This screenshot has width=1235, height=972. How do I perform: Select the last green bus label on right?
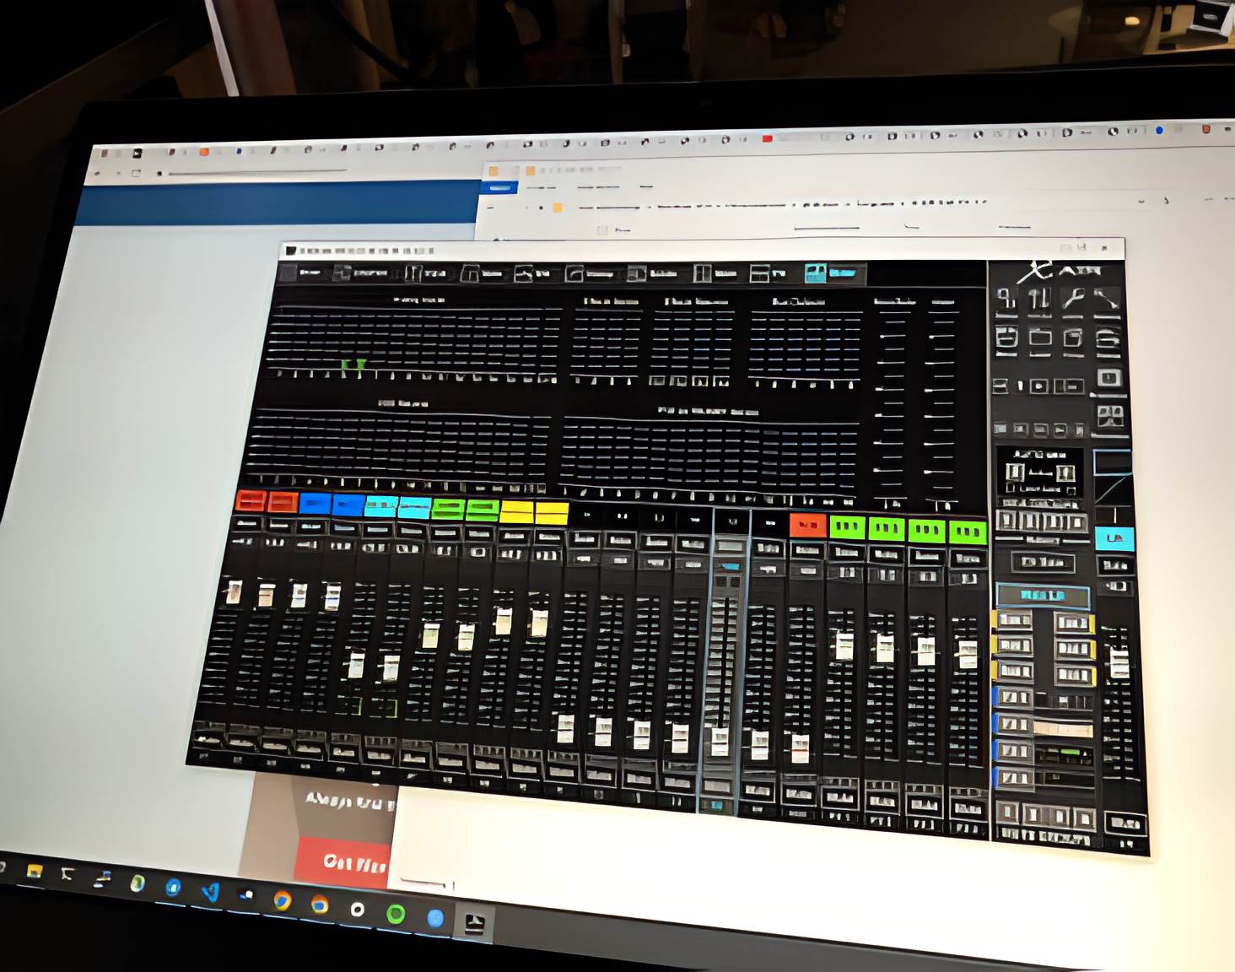[968, 532]
